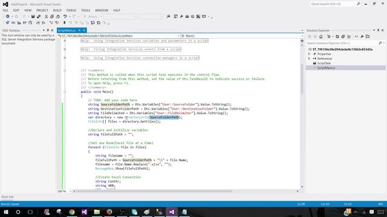387x217 pixels.
Task: Click the Search Solution Explorer input field
Action: click(342, 43)
